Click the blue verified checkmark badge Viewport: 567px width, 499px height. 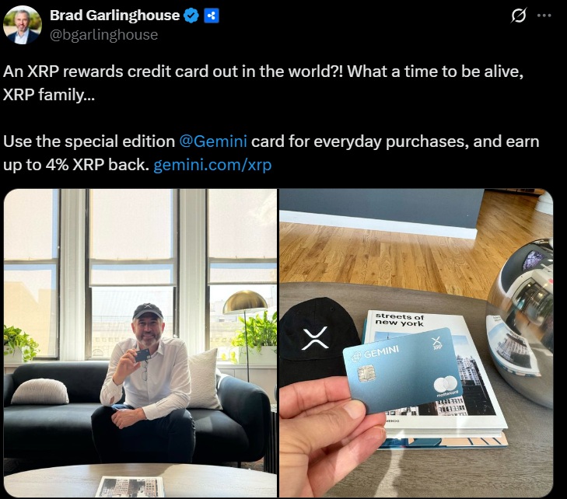click(191, 16)
